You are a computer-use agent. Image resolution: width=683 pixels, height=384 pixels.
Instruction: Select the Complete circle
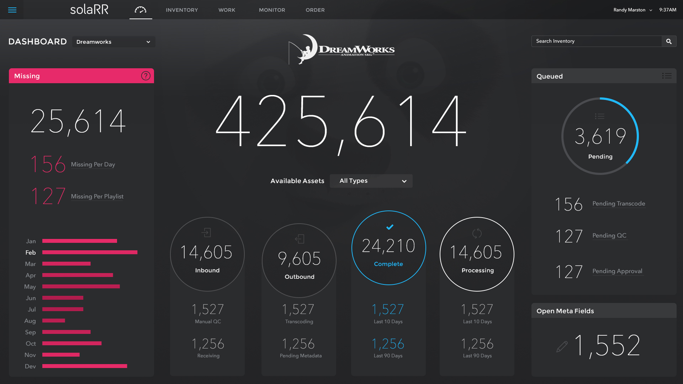tap(389, 248)
